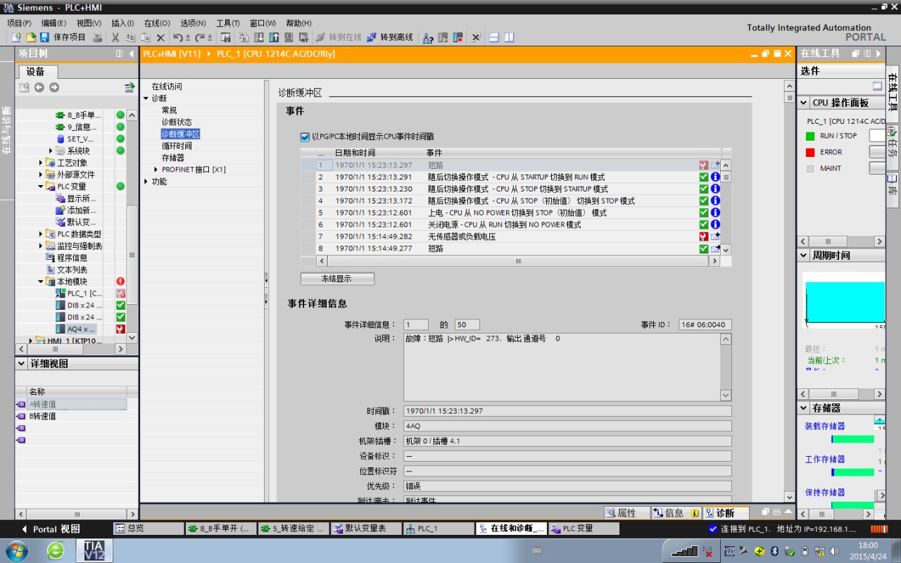Expand 监控与强制表 tree node
Image resolution: width=901 pixels, height=563 pixels.
(41, 246)
